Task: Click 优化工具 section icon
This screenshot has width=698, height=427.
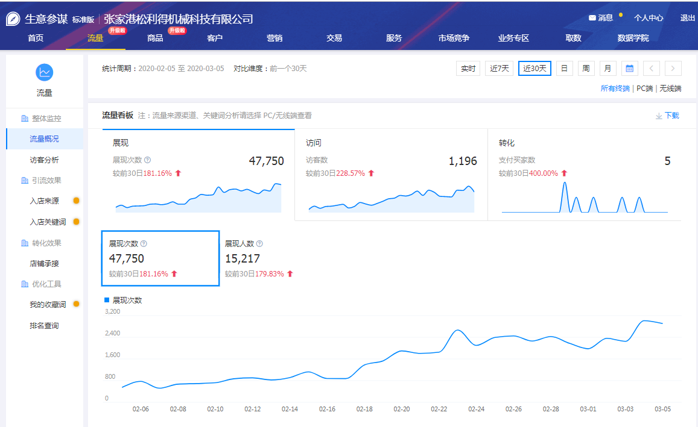Action: click(25, 284)
